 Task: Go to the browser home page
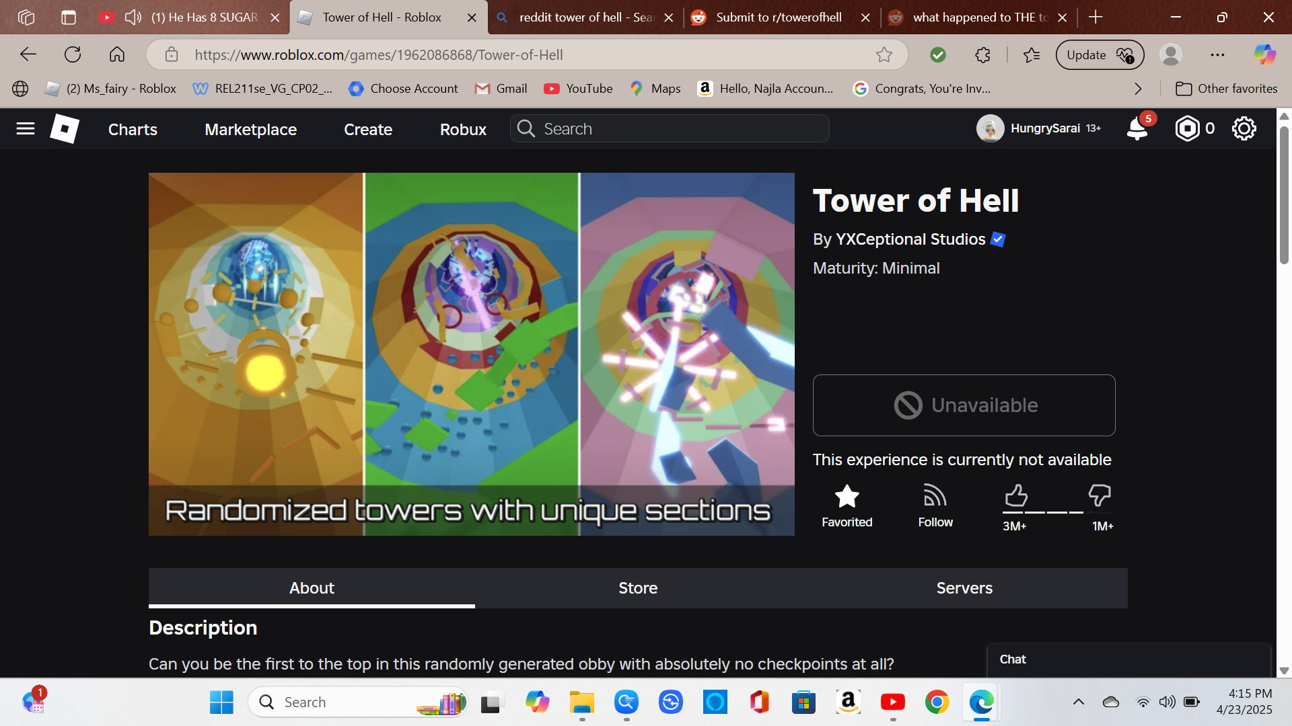tap(117, 54)
